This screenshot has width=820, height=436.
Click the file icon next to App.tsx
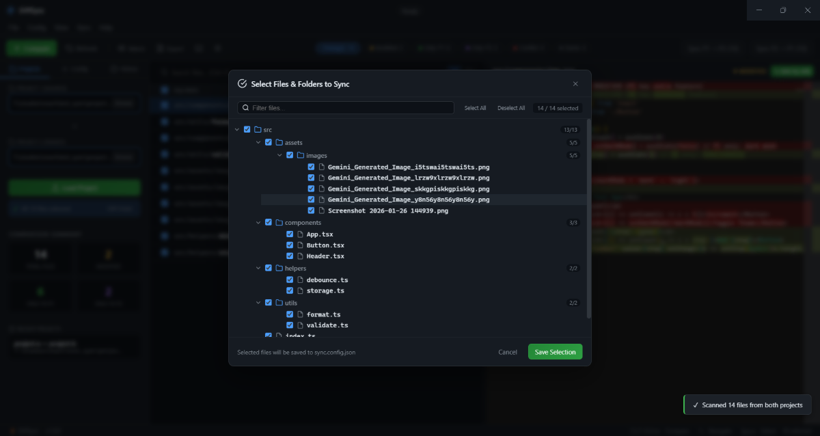tap(301, 234)
